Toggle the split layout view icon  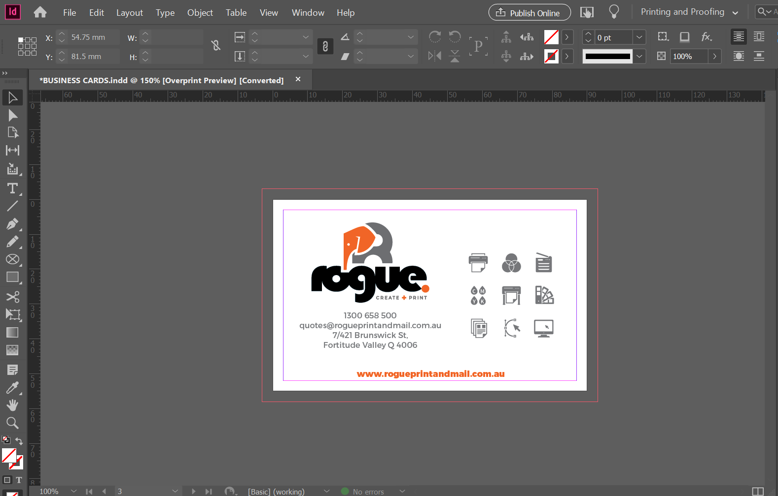click(758, 492)
